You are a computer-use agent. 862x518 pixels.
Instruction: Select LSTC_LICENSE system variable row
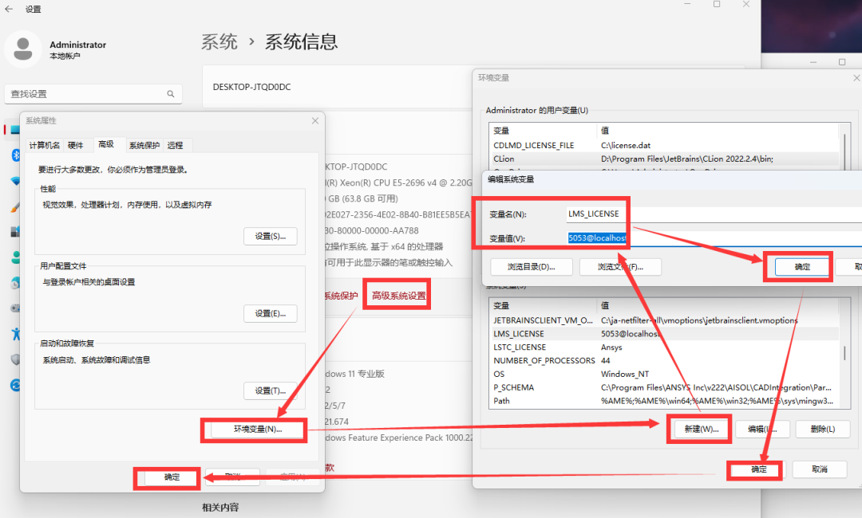pos(663,347)
